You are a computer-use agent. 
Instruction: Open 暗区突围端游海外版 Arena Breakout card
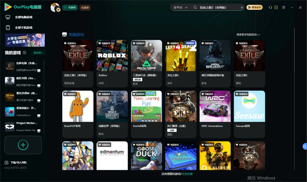215,64
